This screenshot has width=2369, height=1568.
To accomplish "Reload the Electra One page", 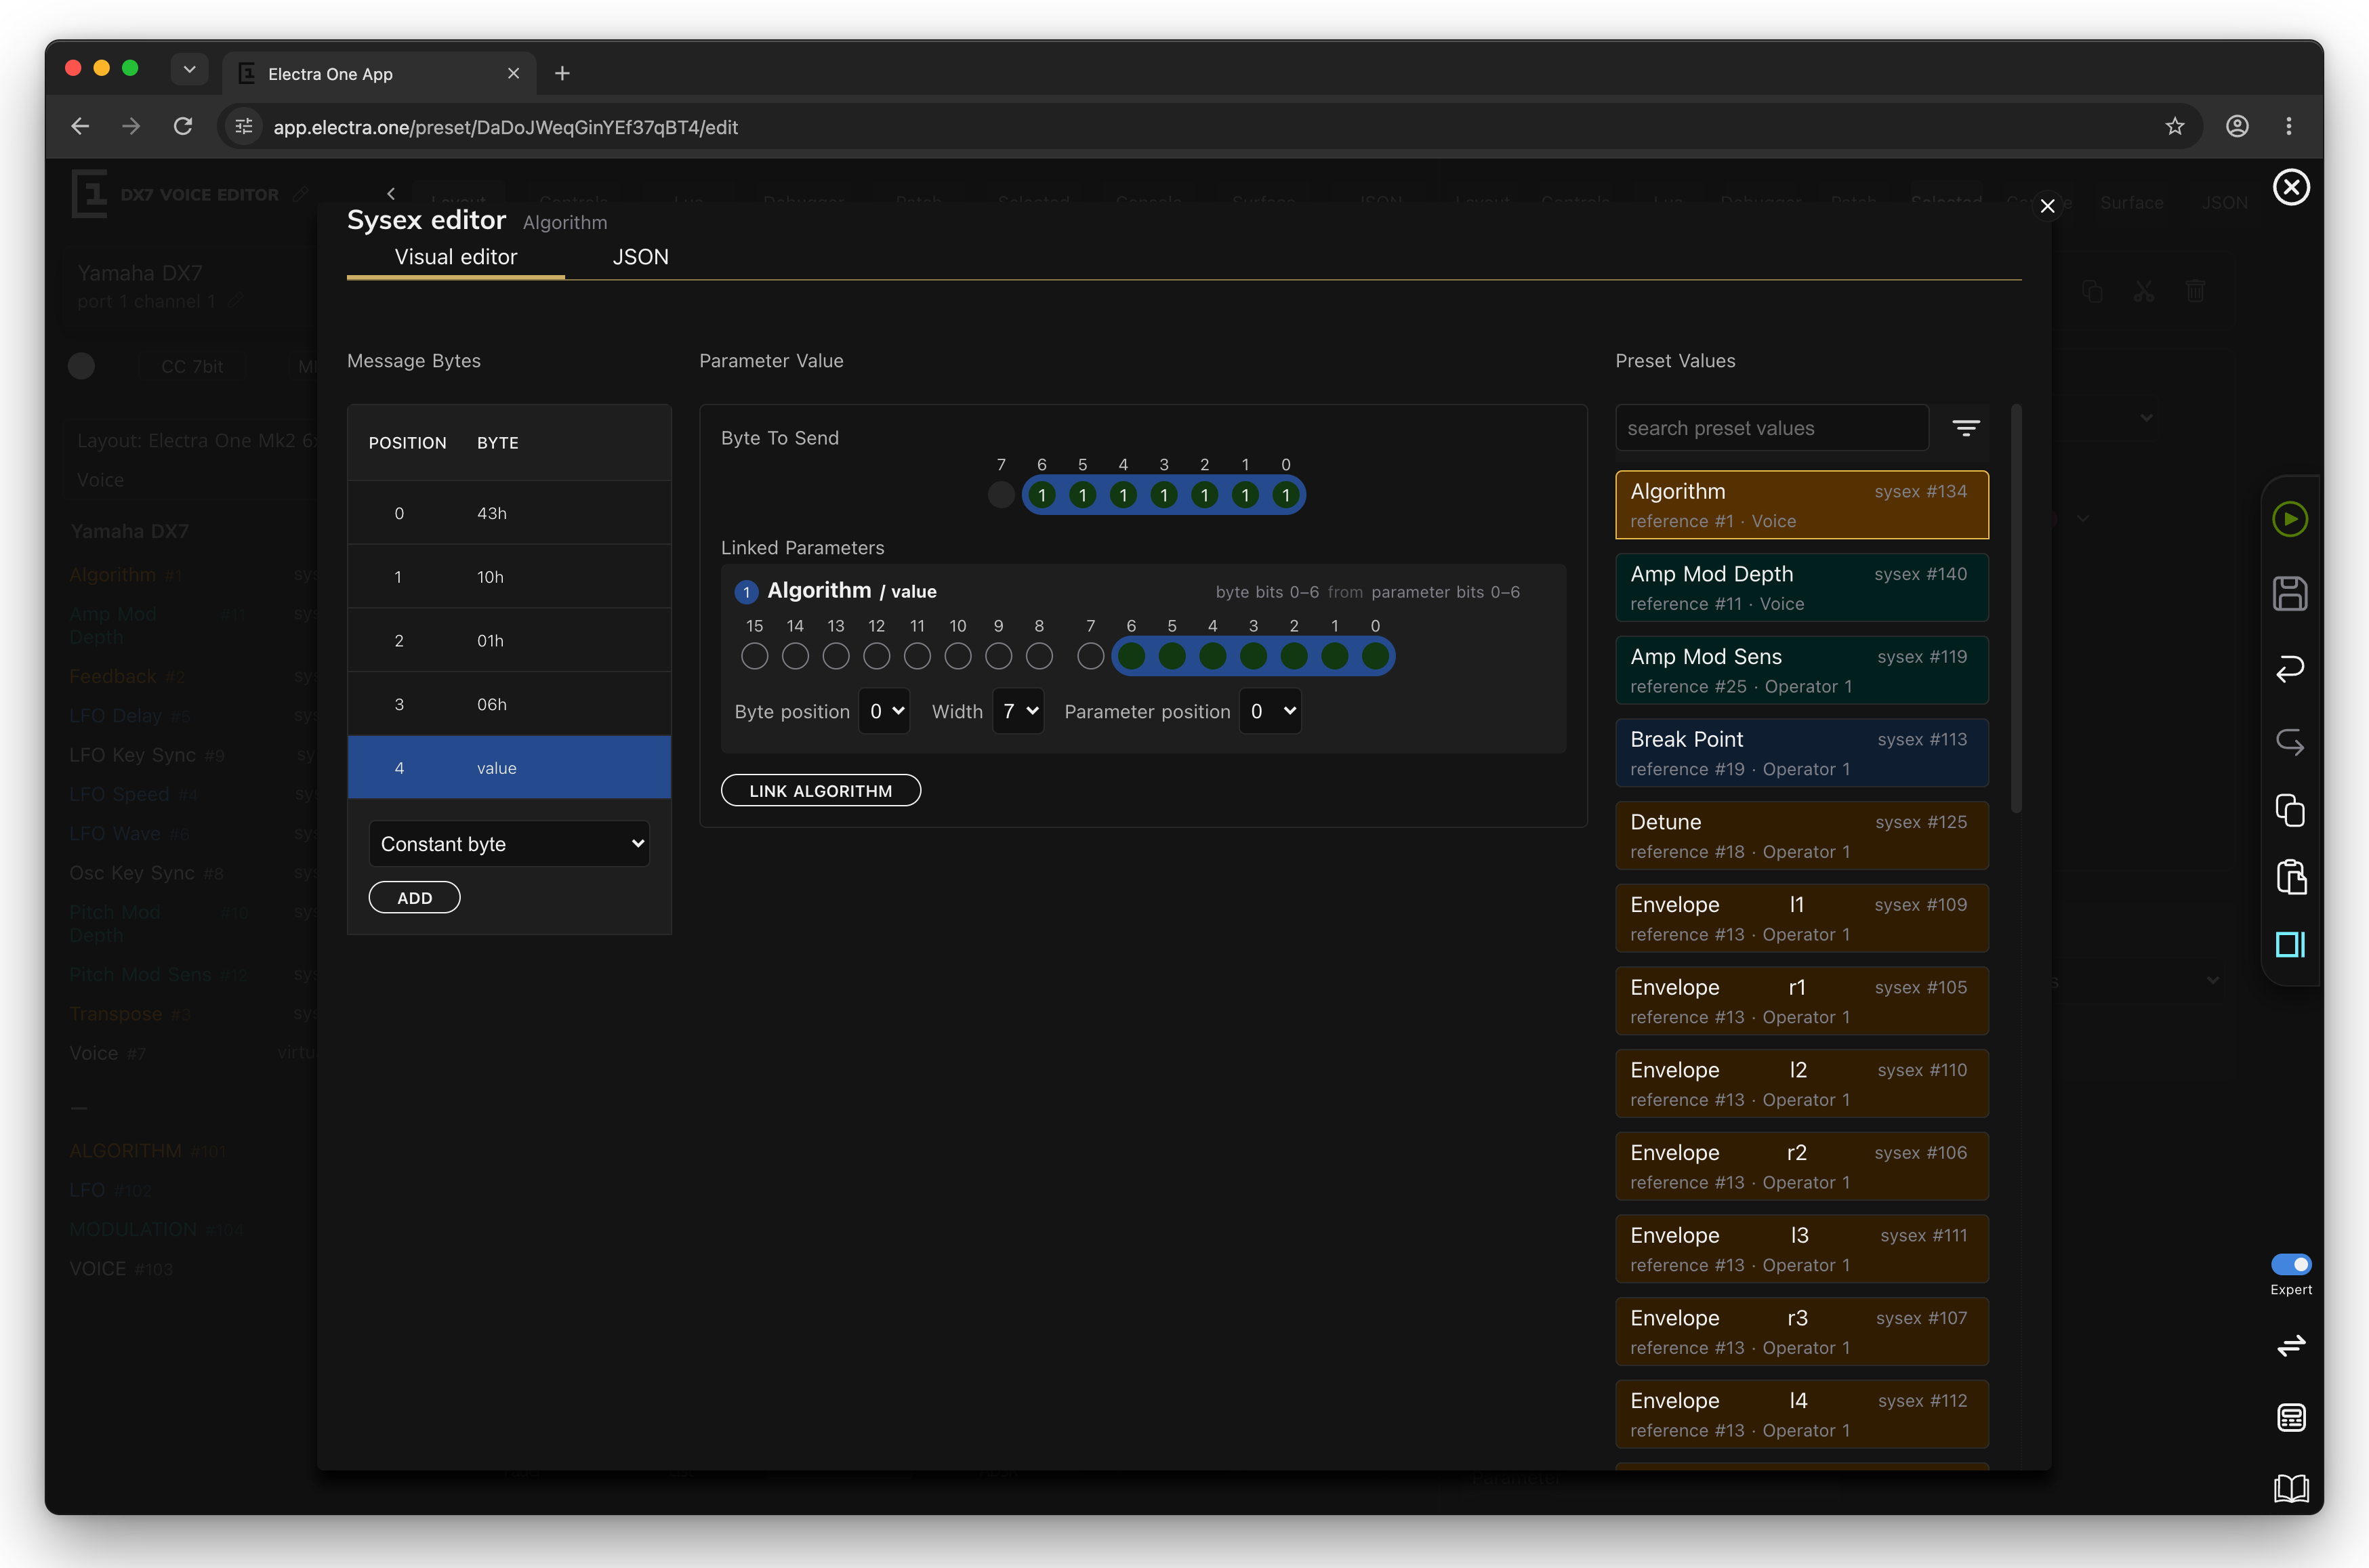I will (x=183, y=126).
